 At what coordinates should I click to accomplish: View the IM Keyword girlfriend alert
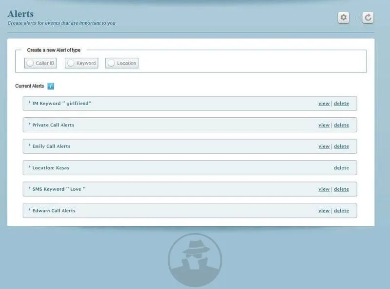[x=324, y=104]
